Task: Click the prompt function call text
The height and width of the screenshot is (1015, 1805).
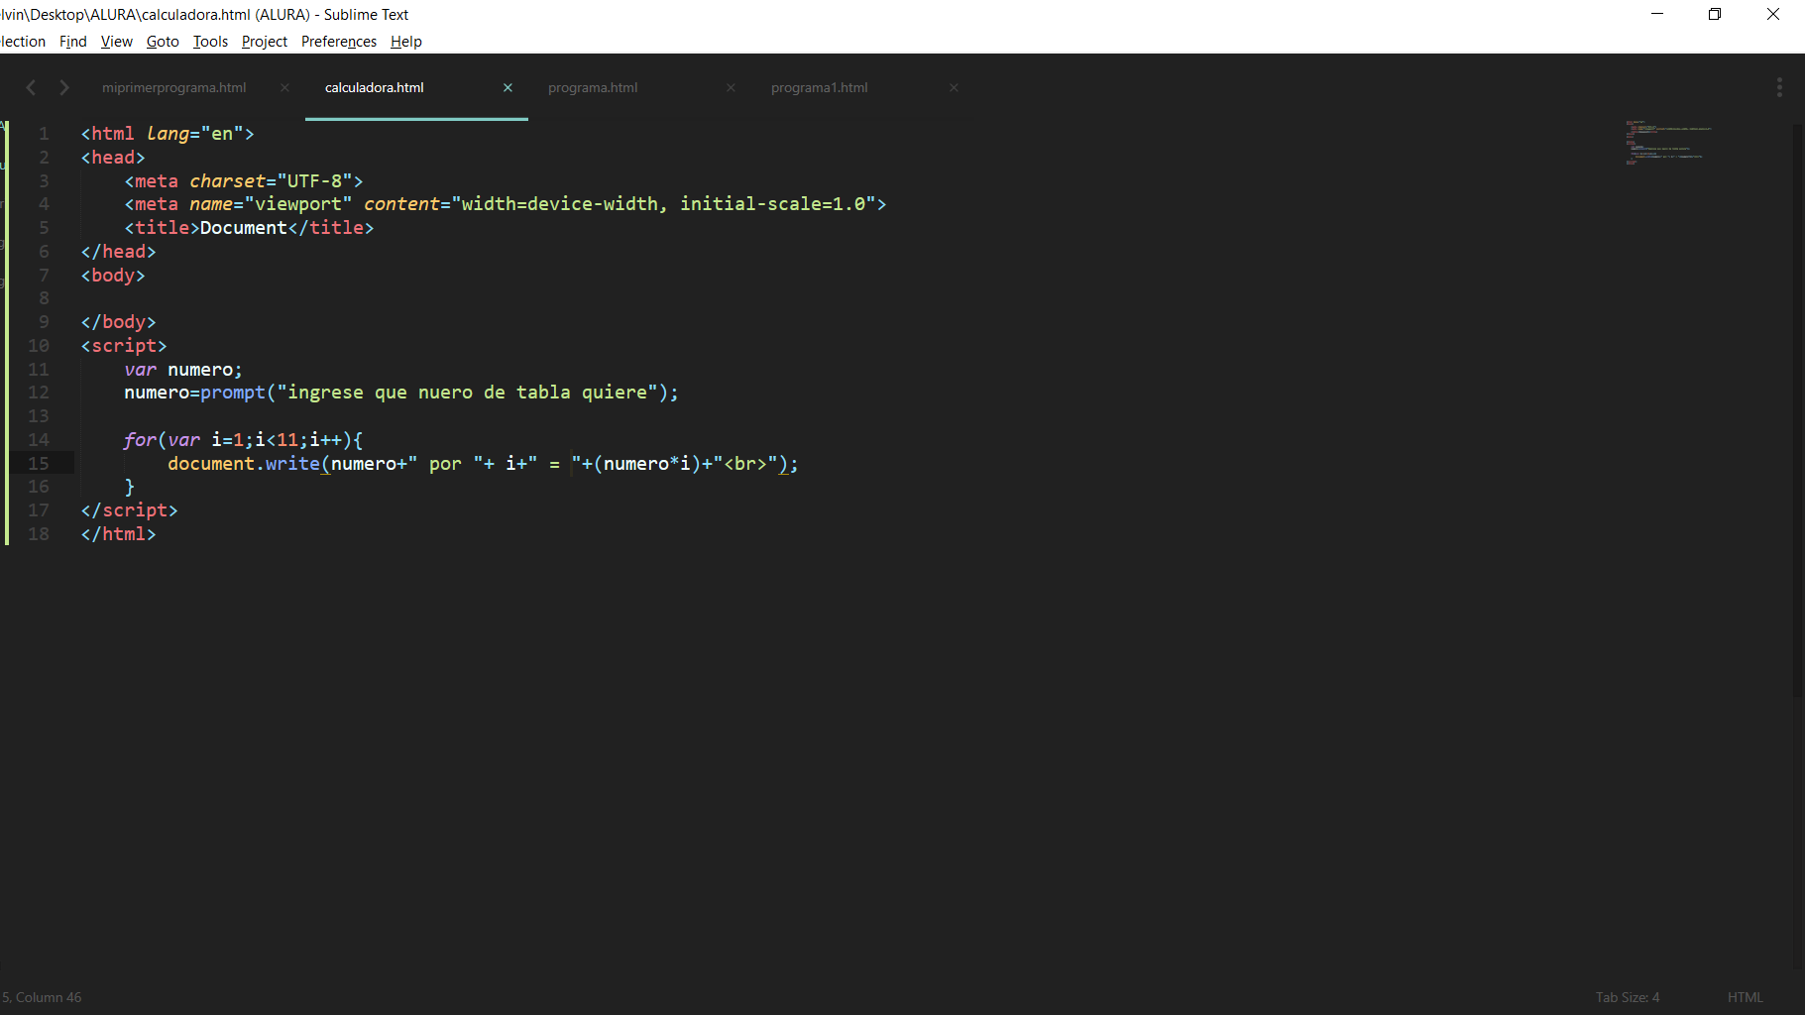Action: pos(233,393)
